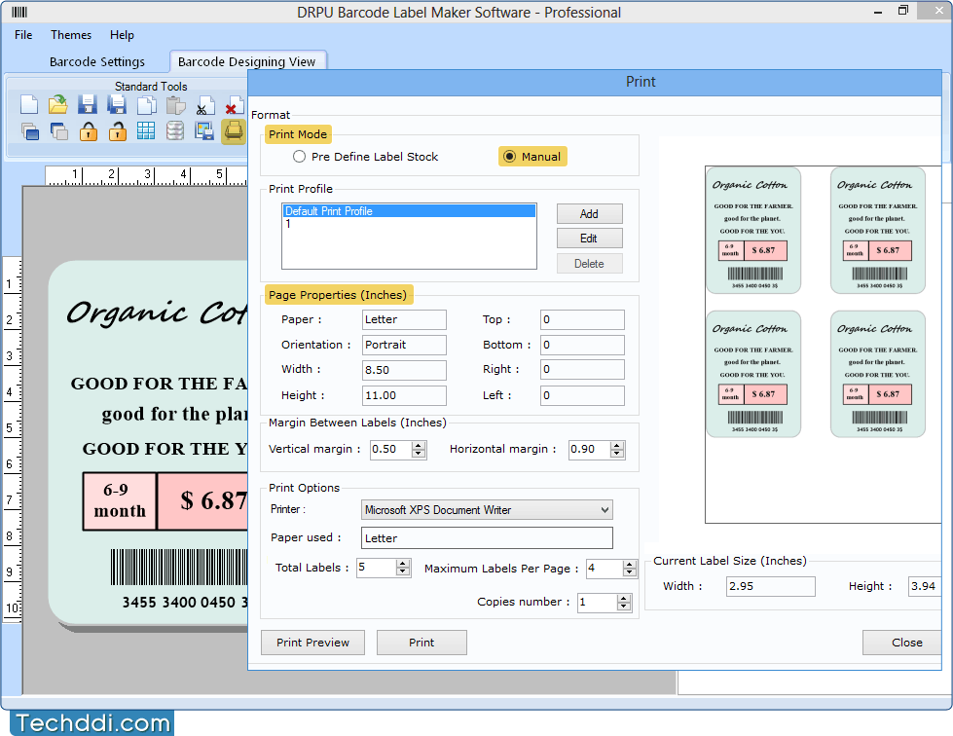The image size is (953, 736).
Task: Click the 6-9 month box on canvas
Action: point(120,501)
